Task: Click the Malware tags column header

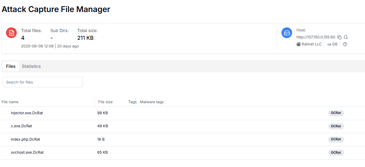Action: (x=152, y=102)
